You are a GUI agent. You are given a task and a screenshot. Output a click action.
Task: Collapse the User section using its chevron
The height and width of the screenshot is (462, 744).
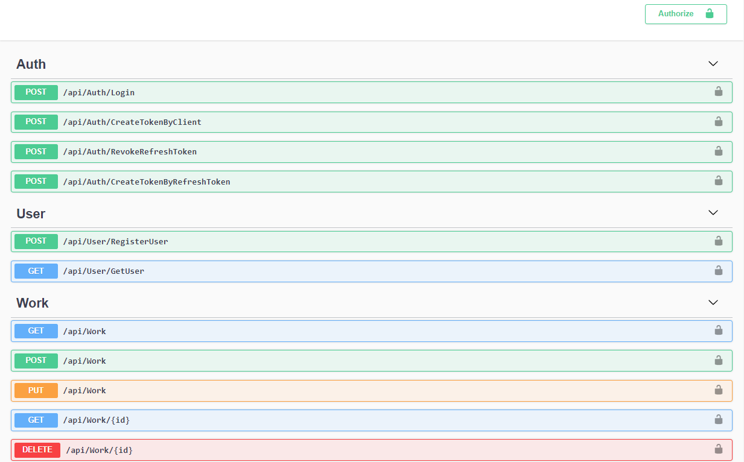(713, 213)
